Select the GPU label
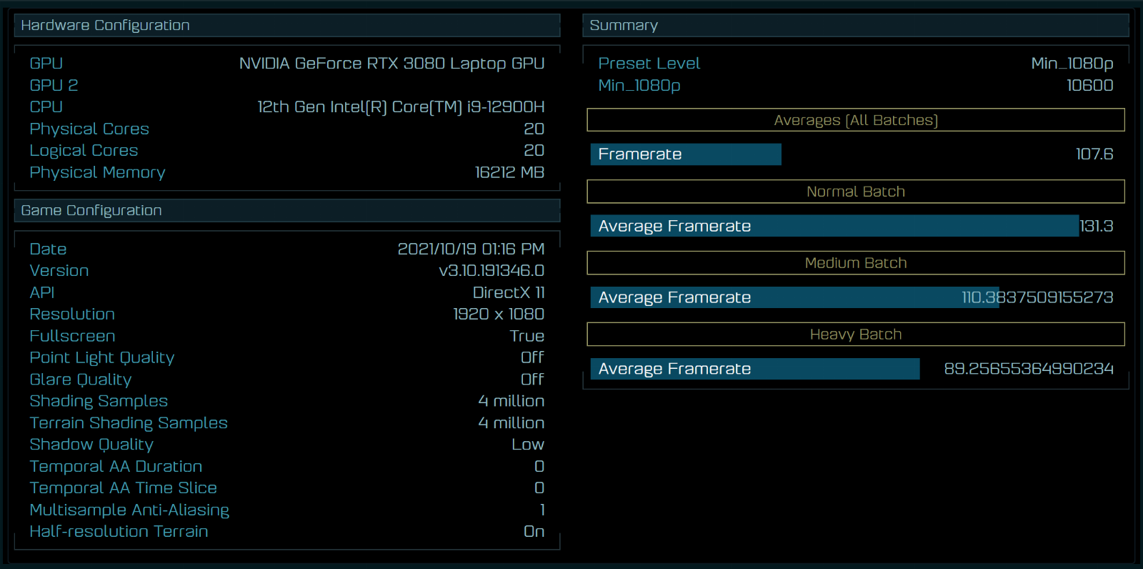 coord(46,64)
